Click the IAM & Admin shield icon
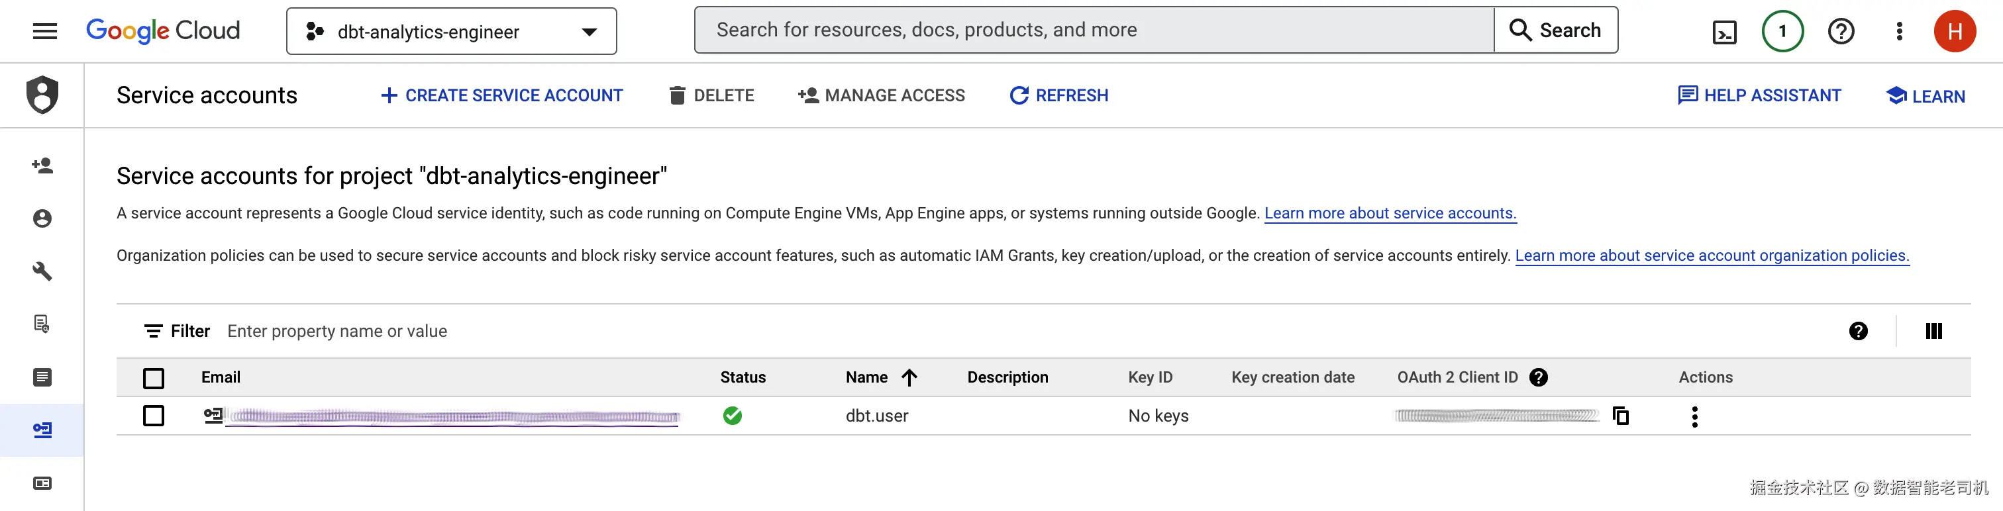 pos(43,95)
